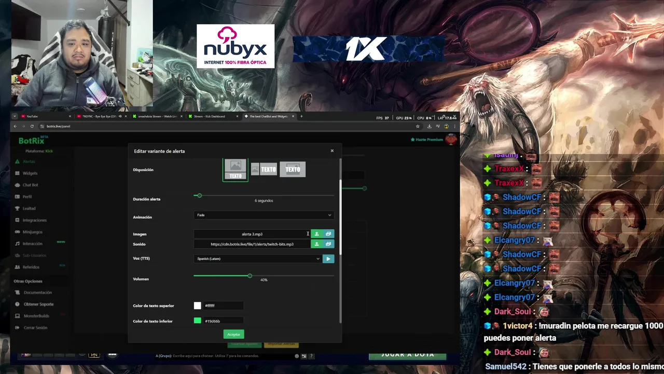Open the Color de texto inferior swatch
664x374 pixels.
[x=197, y=321]
